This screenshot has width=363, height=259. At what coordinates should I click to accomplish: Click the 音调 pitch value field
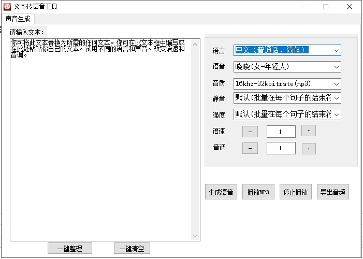pyautogui.click(x=281, y=149)
